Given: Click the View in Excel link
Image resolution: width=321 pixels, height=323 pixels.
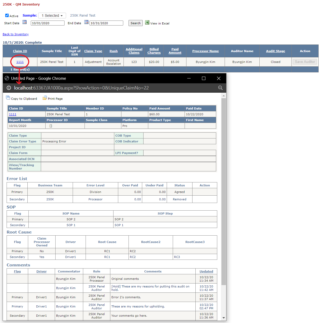Looking at the screenshot, I should pos(160,23).
